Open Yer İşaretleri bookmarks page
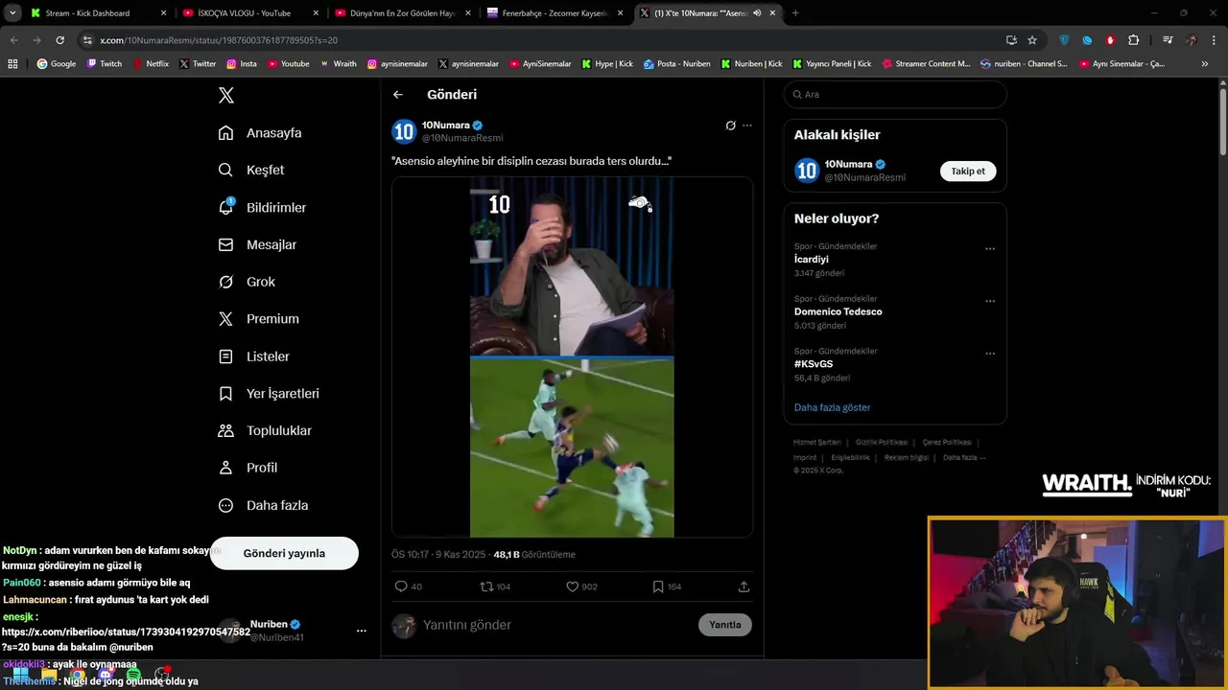This screenshot has width=1228, height=690. [269, 394]
